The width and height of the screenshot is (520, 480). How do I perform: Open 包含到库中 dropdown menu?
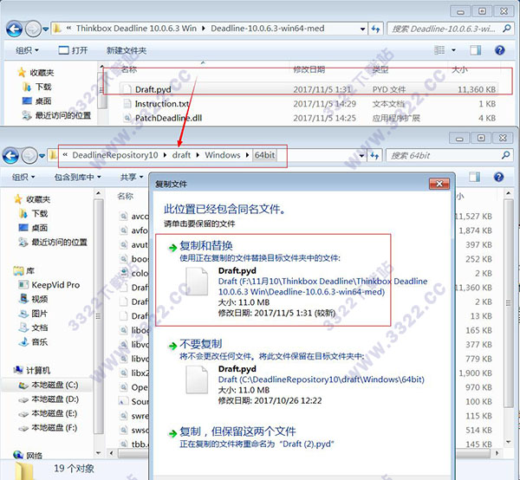tap(78, 177)
